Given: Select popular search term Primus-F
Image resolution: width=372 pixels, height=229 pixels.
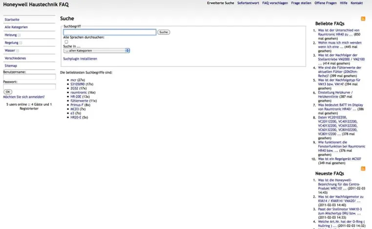Looking at the screenshot, I should [x=77, y=105].
